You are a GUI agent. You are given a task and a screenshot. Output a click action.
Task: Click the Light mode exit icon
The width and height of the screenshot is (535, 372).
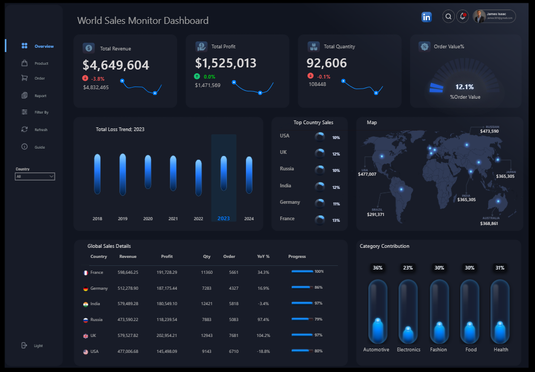(x=24, y=345)
